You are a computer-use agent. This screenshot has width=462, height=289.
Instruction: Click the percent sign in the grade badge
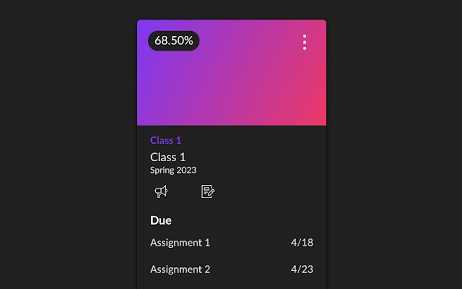188,41
